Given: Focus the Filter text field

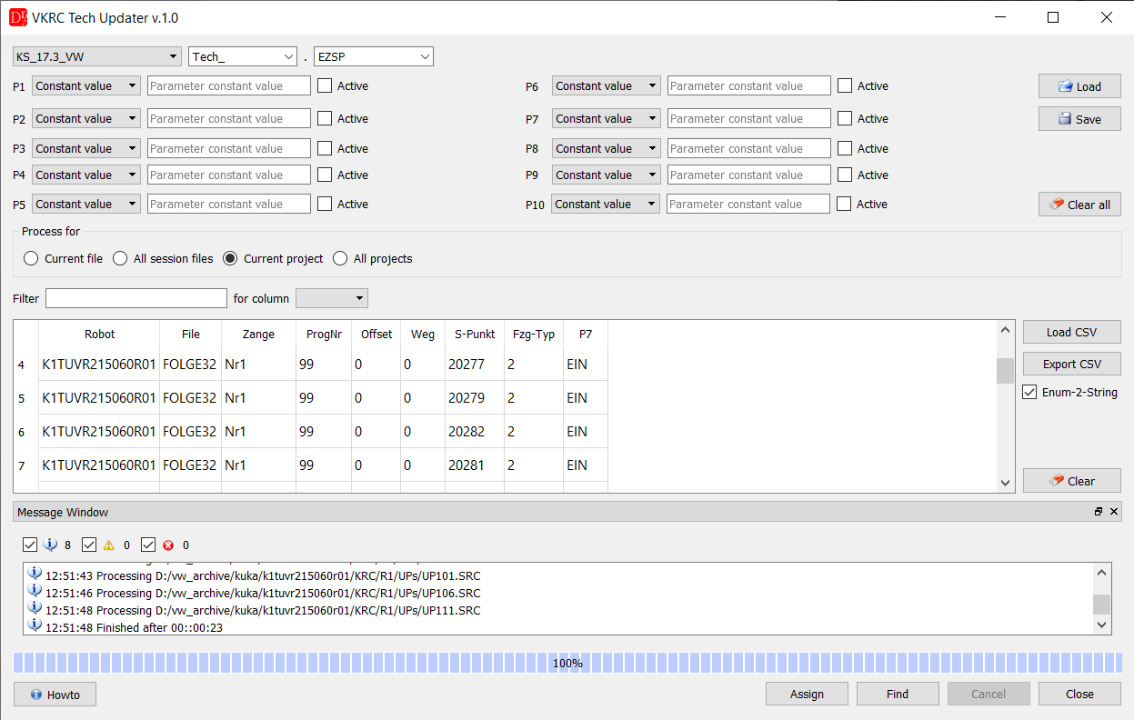Looking at the screenshot, I should click(x=136, y=298).
